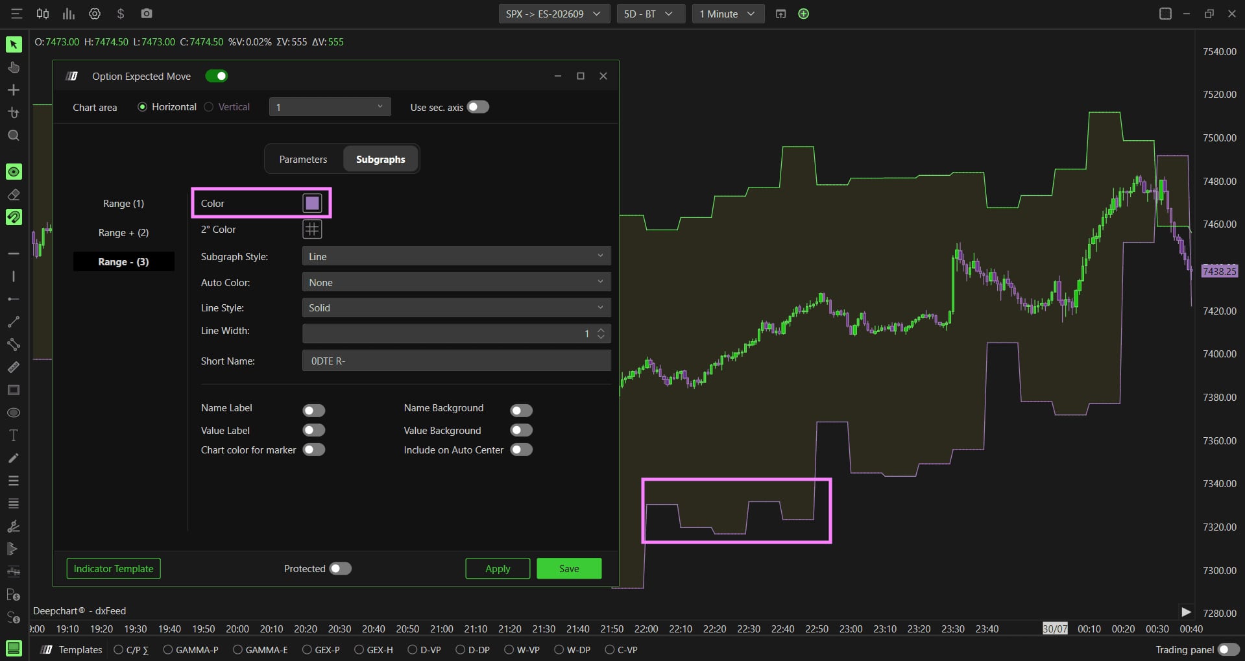Edit the Short Name field 0DTE R-
This screenshot has height=661, width=1245.
coord(456,361)
